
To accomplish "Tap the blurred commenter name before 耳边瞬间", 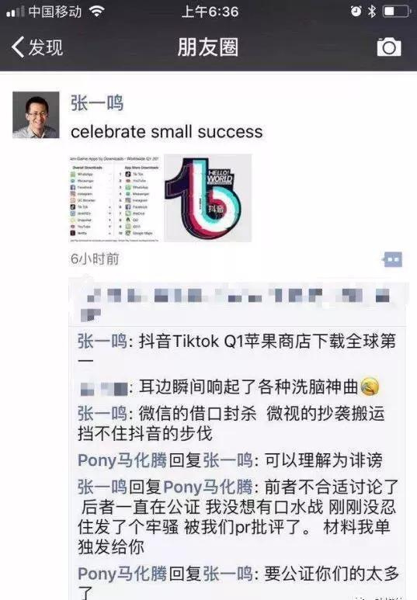I will (x=104, y=388).
